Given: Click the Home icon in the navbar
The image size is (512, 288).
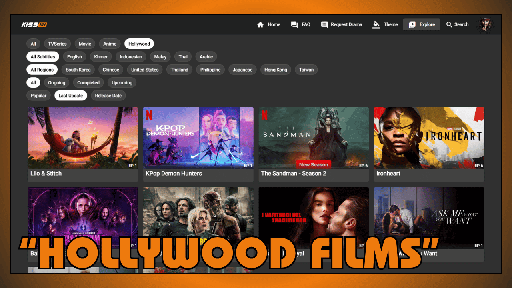Looking at the screenshot, I should (260, 24).
